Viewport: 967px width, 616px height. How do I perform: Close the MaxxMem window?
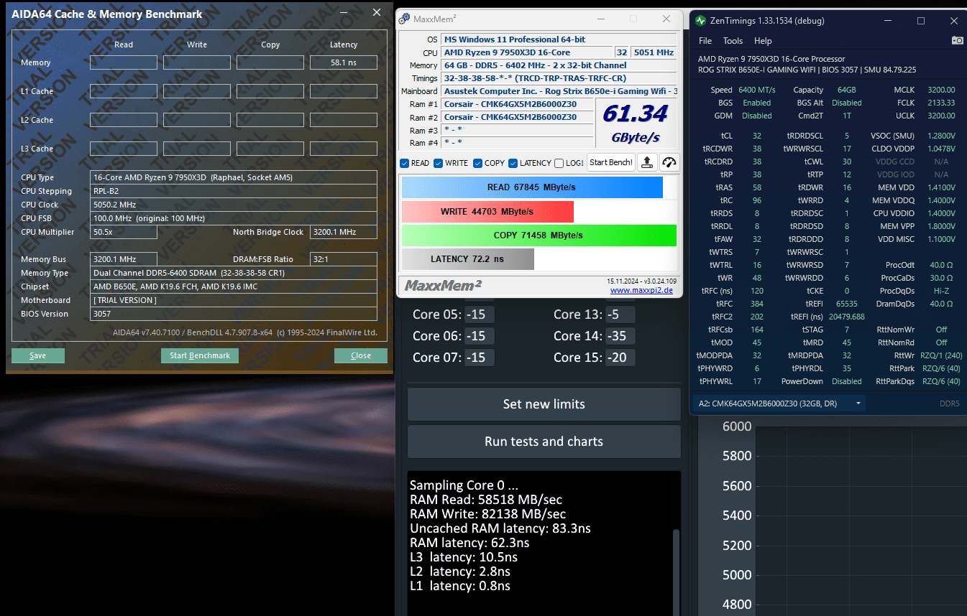(x=666, y=19)
